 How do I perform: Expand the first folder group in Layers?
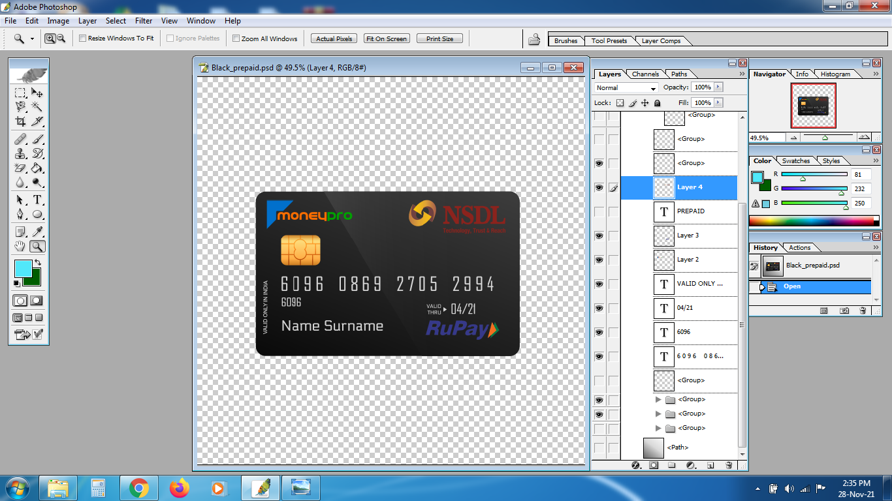659,399
